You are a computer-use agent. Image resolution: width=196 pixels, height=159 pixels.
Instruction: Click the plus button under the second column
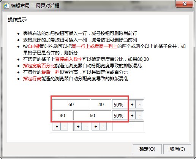point(78,126)
